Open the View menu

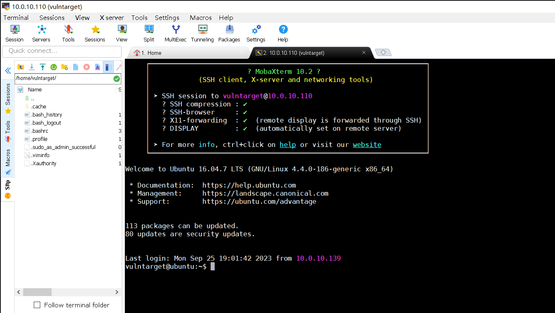tap(82, 17)
